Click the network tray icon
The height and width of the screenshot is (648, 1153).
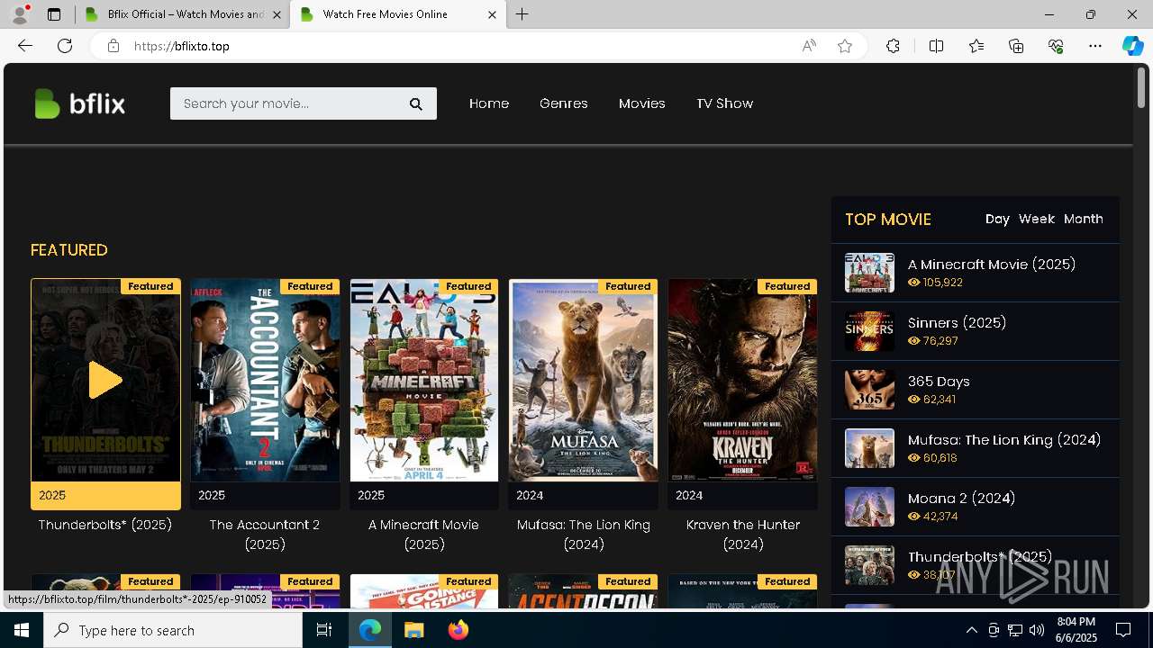pos(1015,630)
